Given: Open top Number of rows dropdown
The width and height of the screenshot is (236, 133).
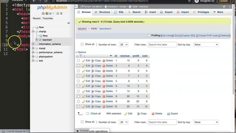Looking at the screenshot, I should point(124,45).
